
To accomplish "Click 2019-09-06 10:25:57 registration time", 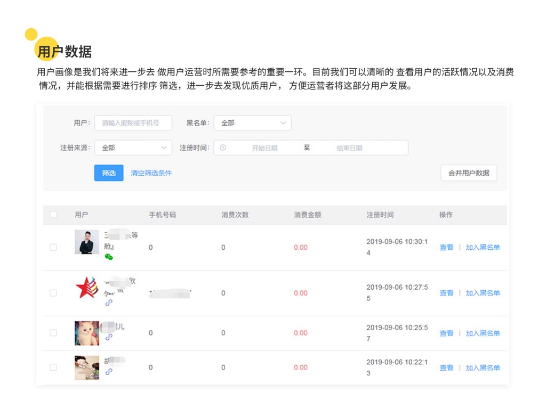I will (397, 333).
